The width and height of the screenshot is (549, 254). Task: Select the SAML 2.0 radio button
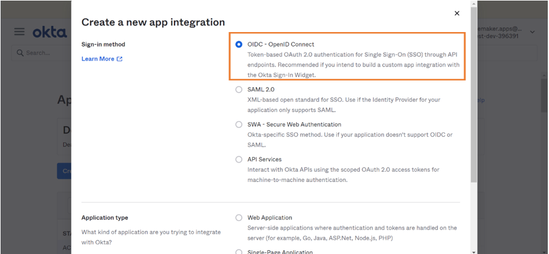239,90
